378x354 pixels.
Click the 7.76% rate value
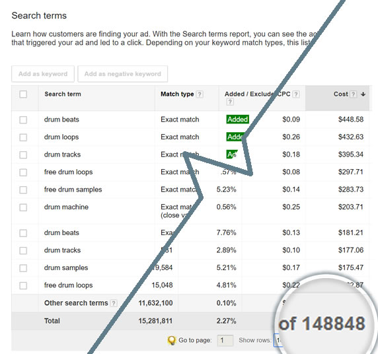pyautogui.click(x=226, y=232)
